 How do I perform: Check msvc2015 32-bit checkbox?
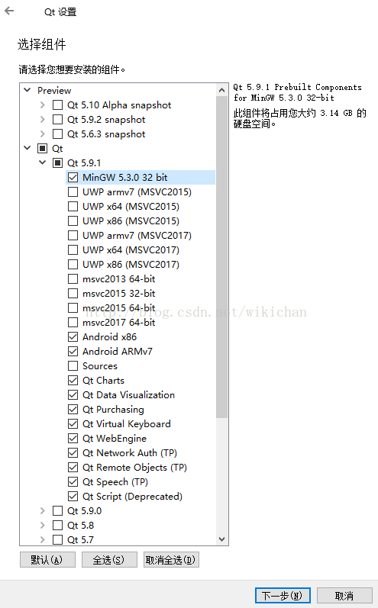click(x=73, y=293)
